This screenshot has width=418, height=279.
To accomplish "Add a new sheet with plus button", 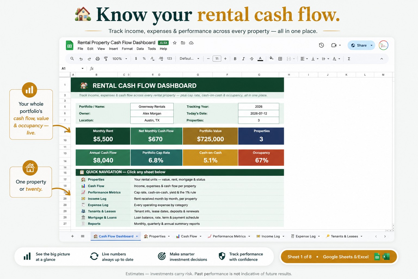I will [72, 236].
